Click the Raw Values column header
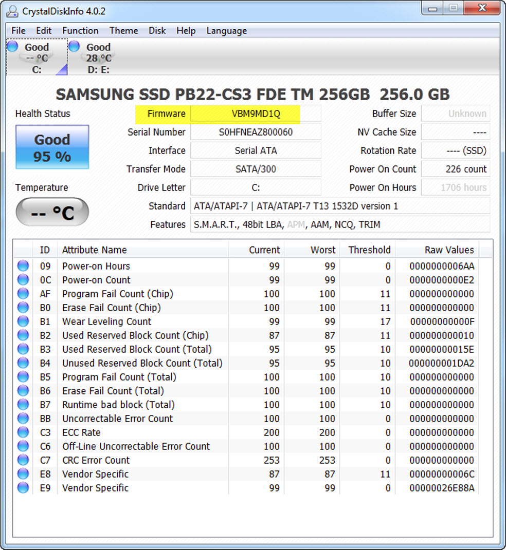 [437, 250]
